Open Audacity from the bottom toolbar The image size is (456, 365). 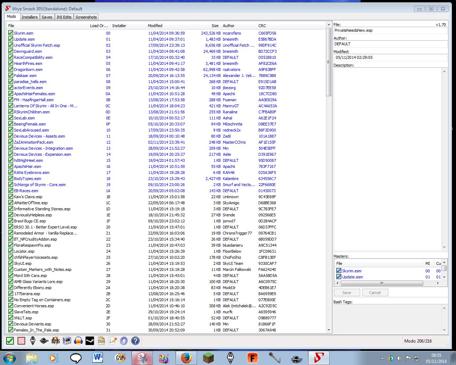coord(78,341)
